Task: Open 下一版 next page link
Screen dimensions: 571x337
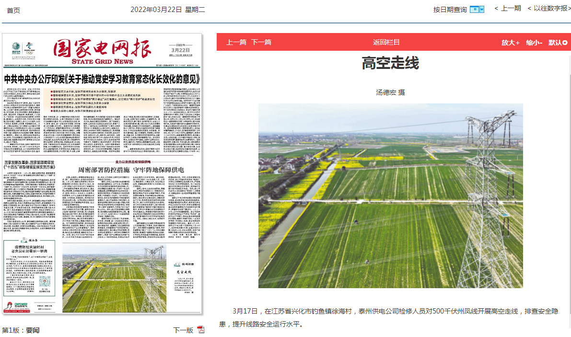Action: [183, 330]
